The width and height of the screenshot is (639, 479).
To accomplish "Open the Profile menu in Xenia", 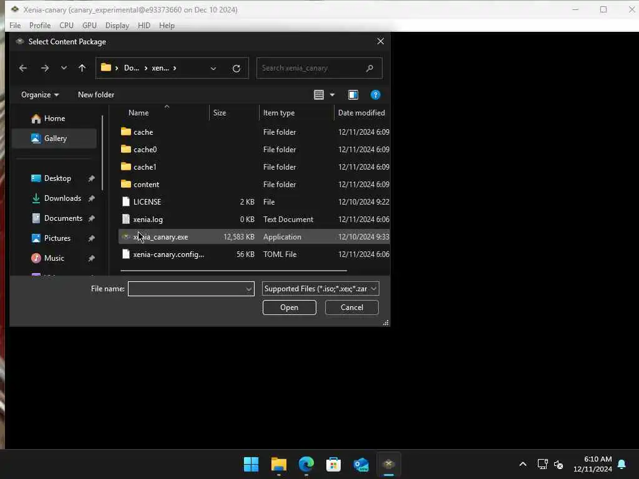I will (40, 26).
